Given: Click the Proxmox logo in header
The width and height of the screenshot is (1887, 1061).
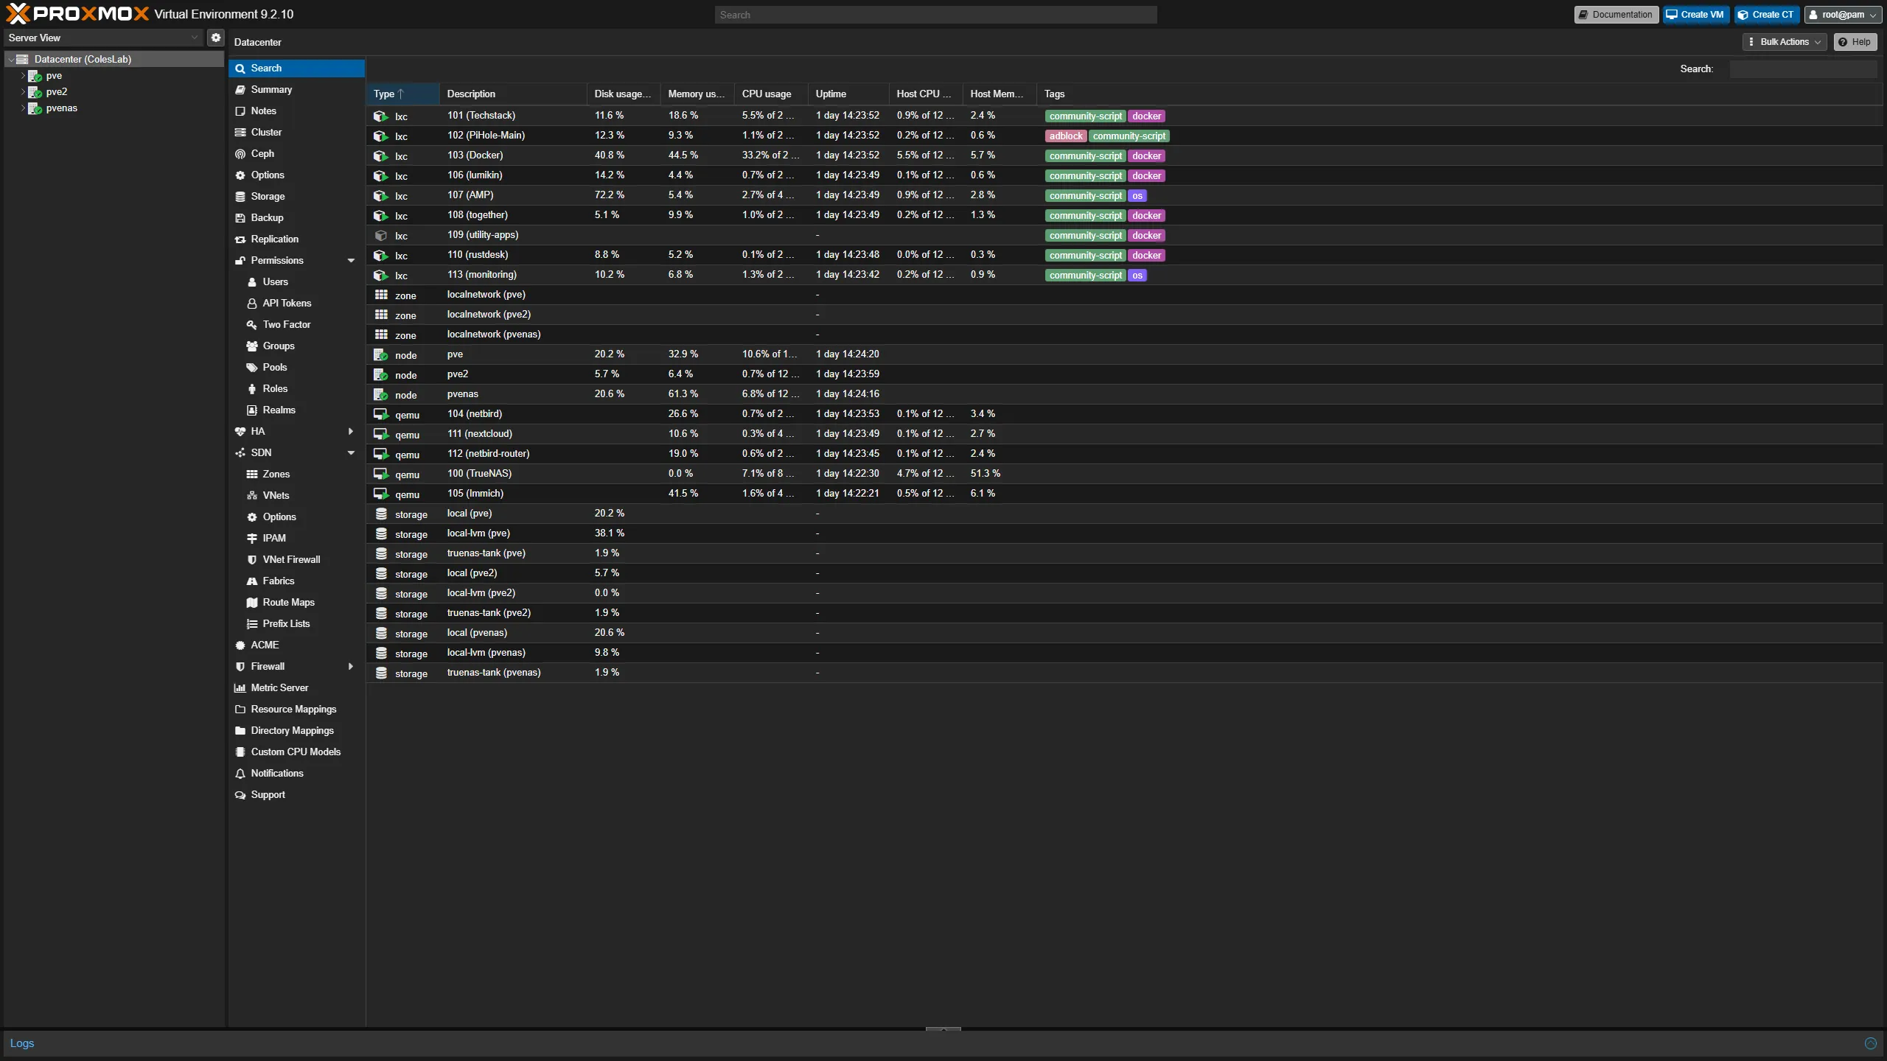Looking at the screenshot, I should pyautogui.click(x=77, y=14).
